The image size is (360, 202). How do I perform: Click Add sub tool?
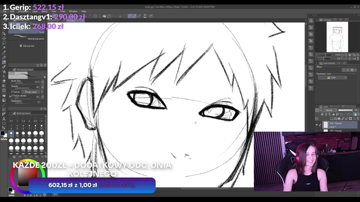[27, 46]
